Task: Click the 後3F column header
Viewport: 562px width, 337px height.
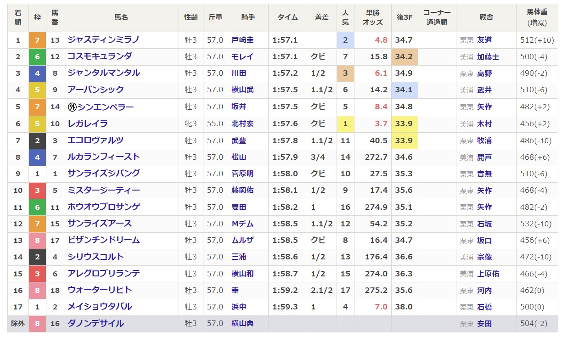Action: 405,17
